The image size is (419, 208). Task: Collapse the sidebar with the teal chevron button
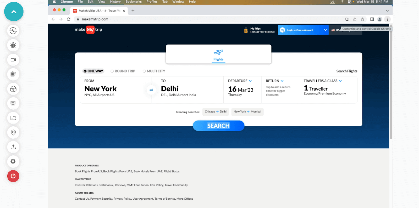click(x=14, y=12)
